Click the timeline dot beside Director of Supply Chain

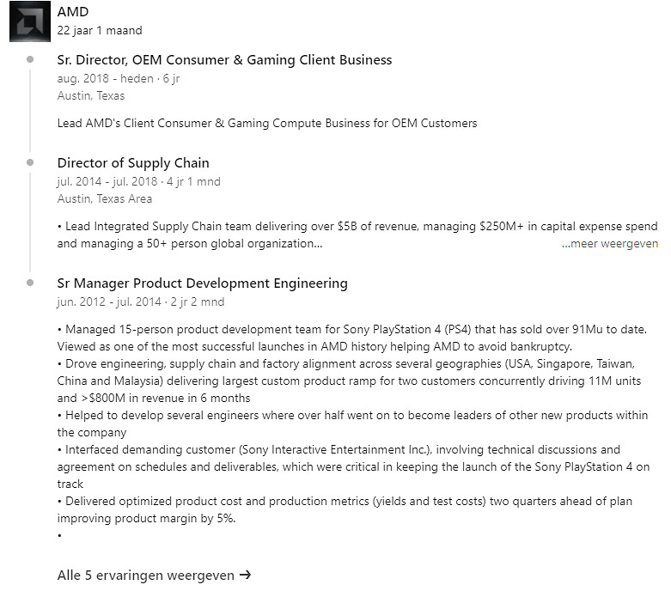(x=31, y=162)
